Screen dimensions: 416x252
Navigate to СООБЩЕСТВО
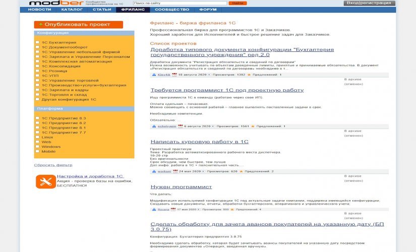coord(172,10)
